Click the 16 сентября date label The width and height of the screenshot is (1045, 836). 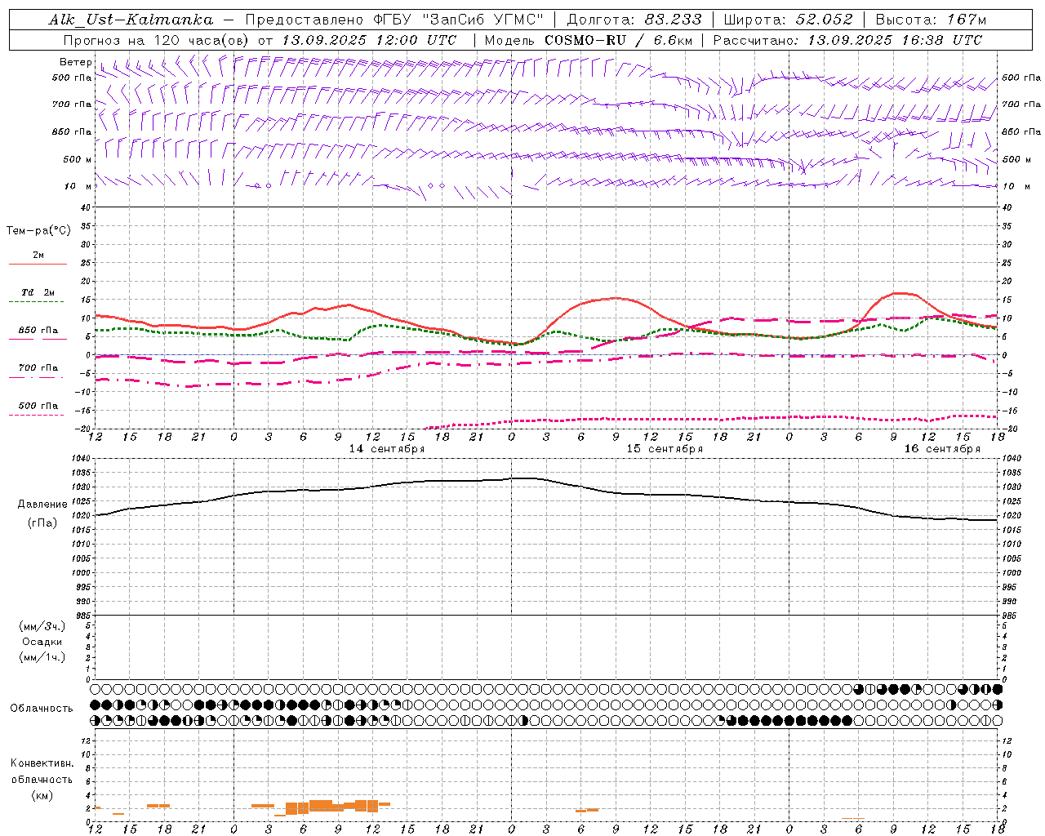[941, 449]
